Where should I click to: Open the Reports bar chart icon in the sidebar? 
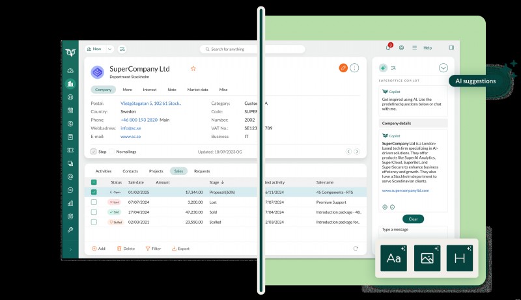coord(70,203)
